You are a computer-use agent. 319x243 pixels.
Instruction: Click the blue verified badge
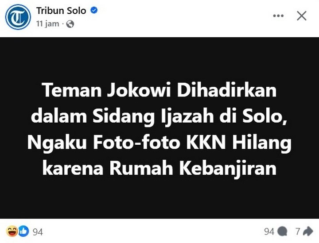(x=94, y=10)
